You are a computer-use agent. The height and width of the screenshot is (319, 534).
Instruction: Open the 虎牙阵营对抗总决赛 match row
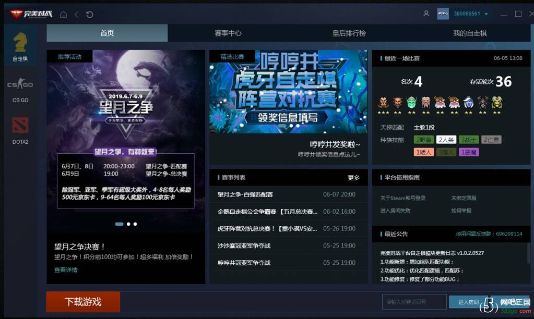pos(289,228)
